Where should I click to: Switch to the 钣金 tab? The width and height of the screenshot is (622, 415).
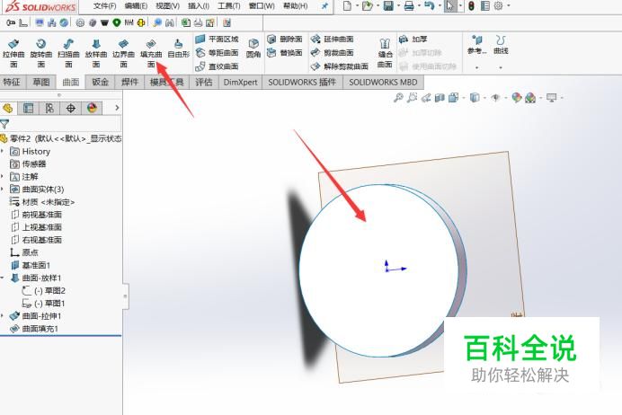click(100, 82)
